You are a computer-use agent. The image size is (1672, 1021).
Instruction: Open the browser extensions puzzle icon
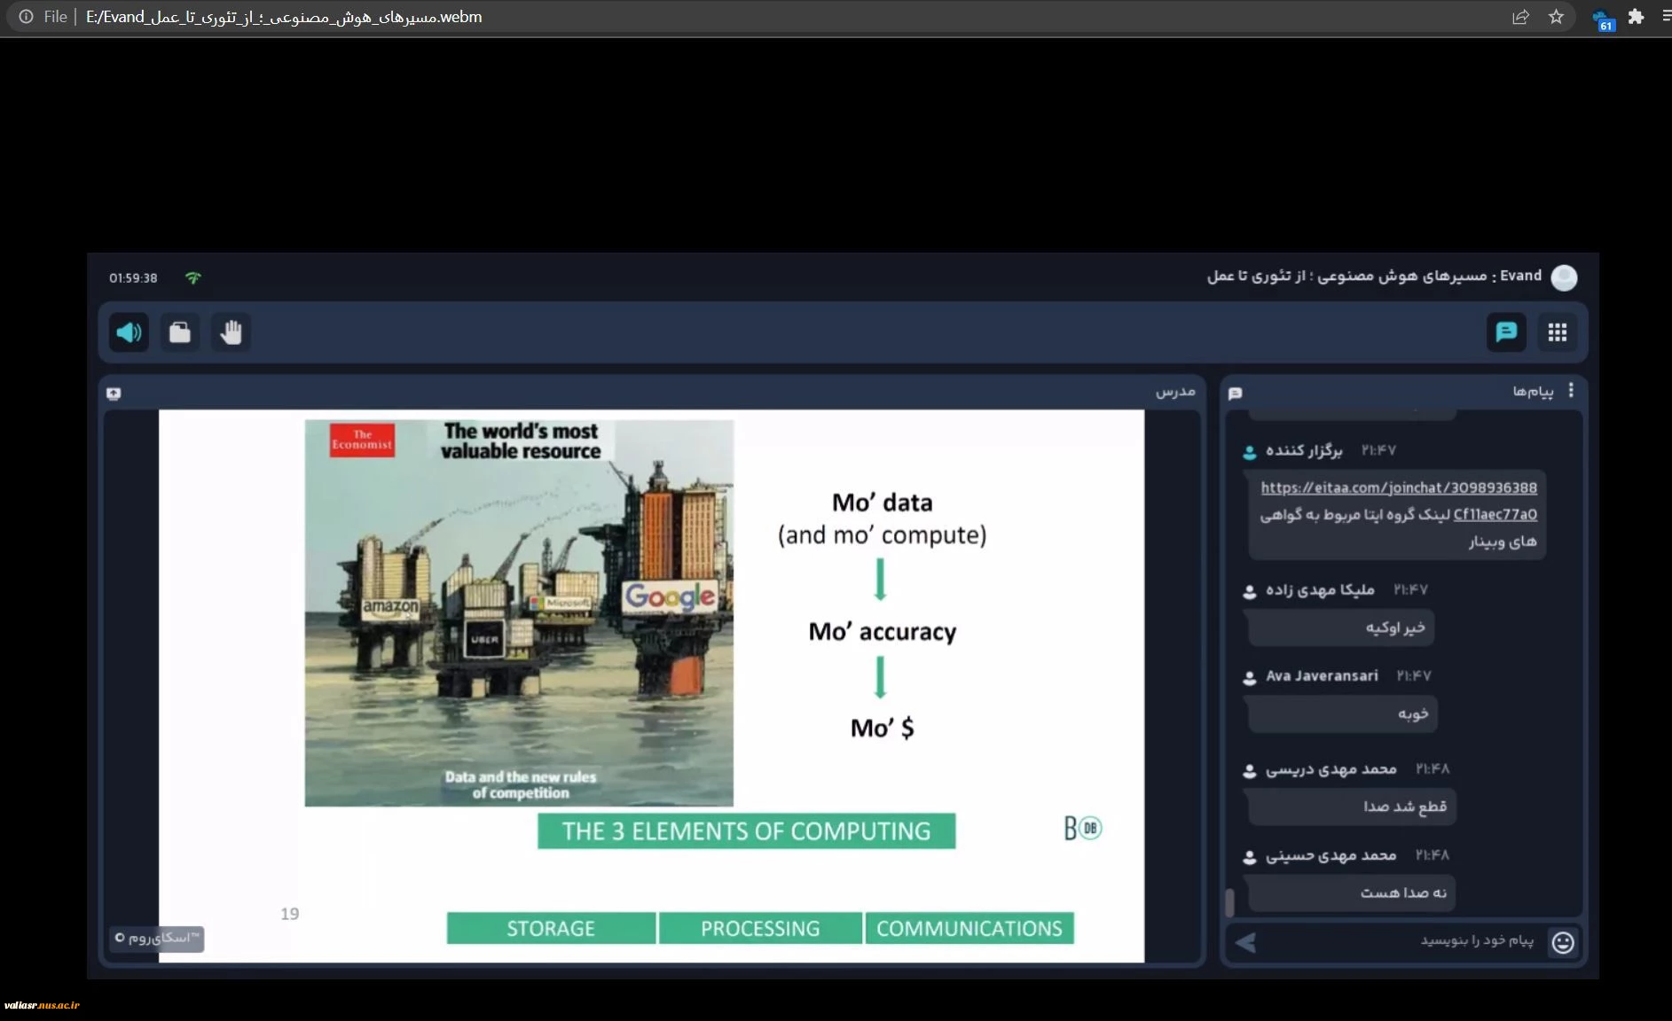pyautogui.click(x=1637, y=17)
